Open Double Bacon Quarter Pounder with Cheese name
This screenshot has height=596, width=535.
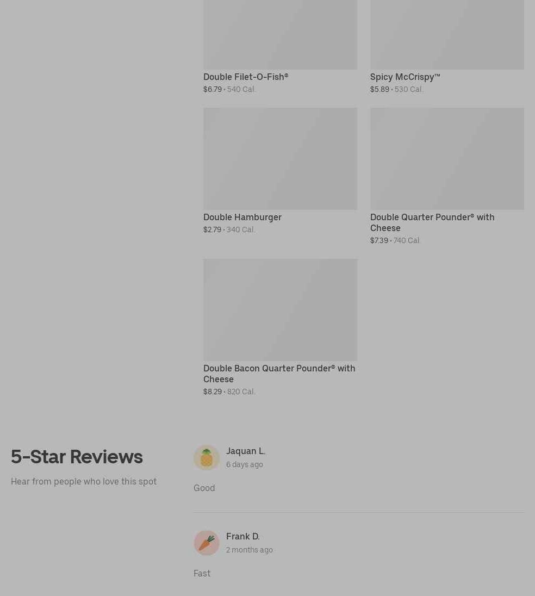(279, 374)
